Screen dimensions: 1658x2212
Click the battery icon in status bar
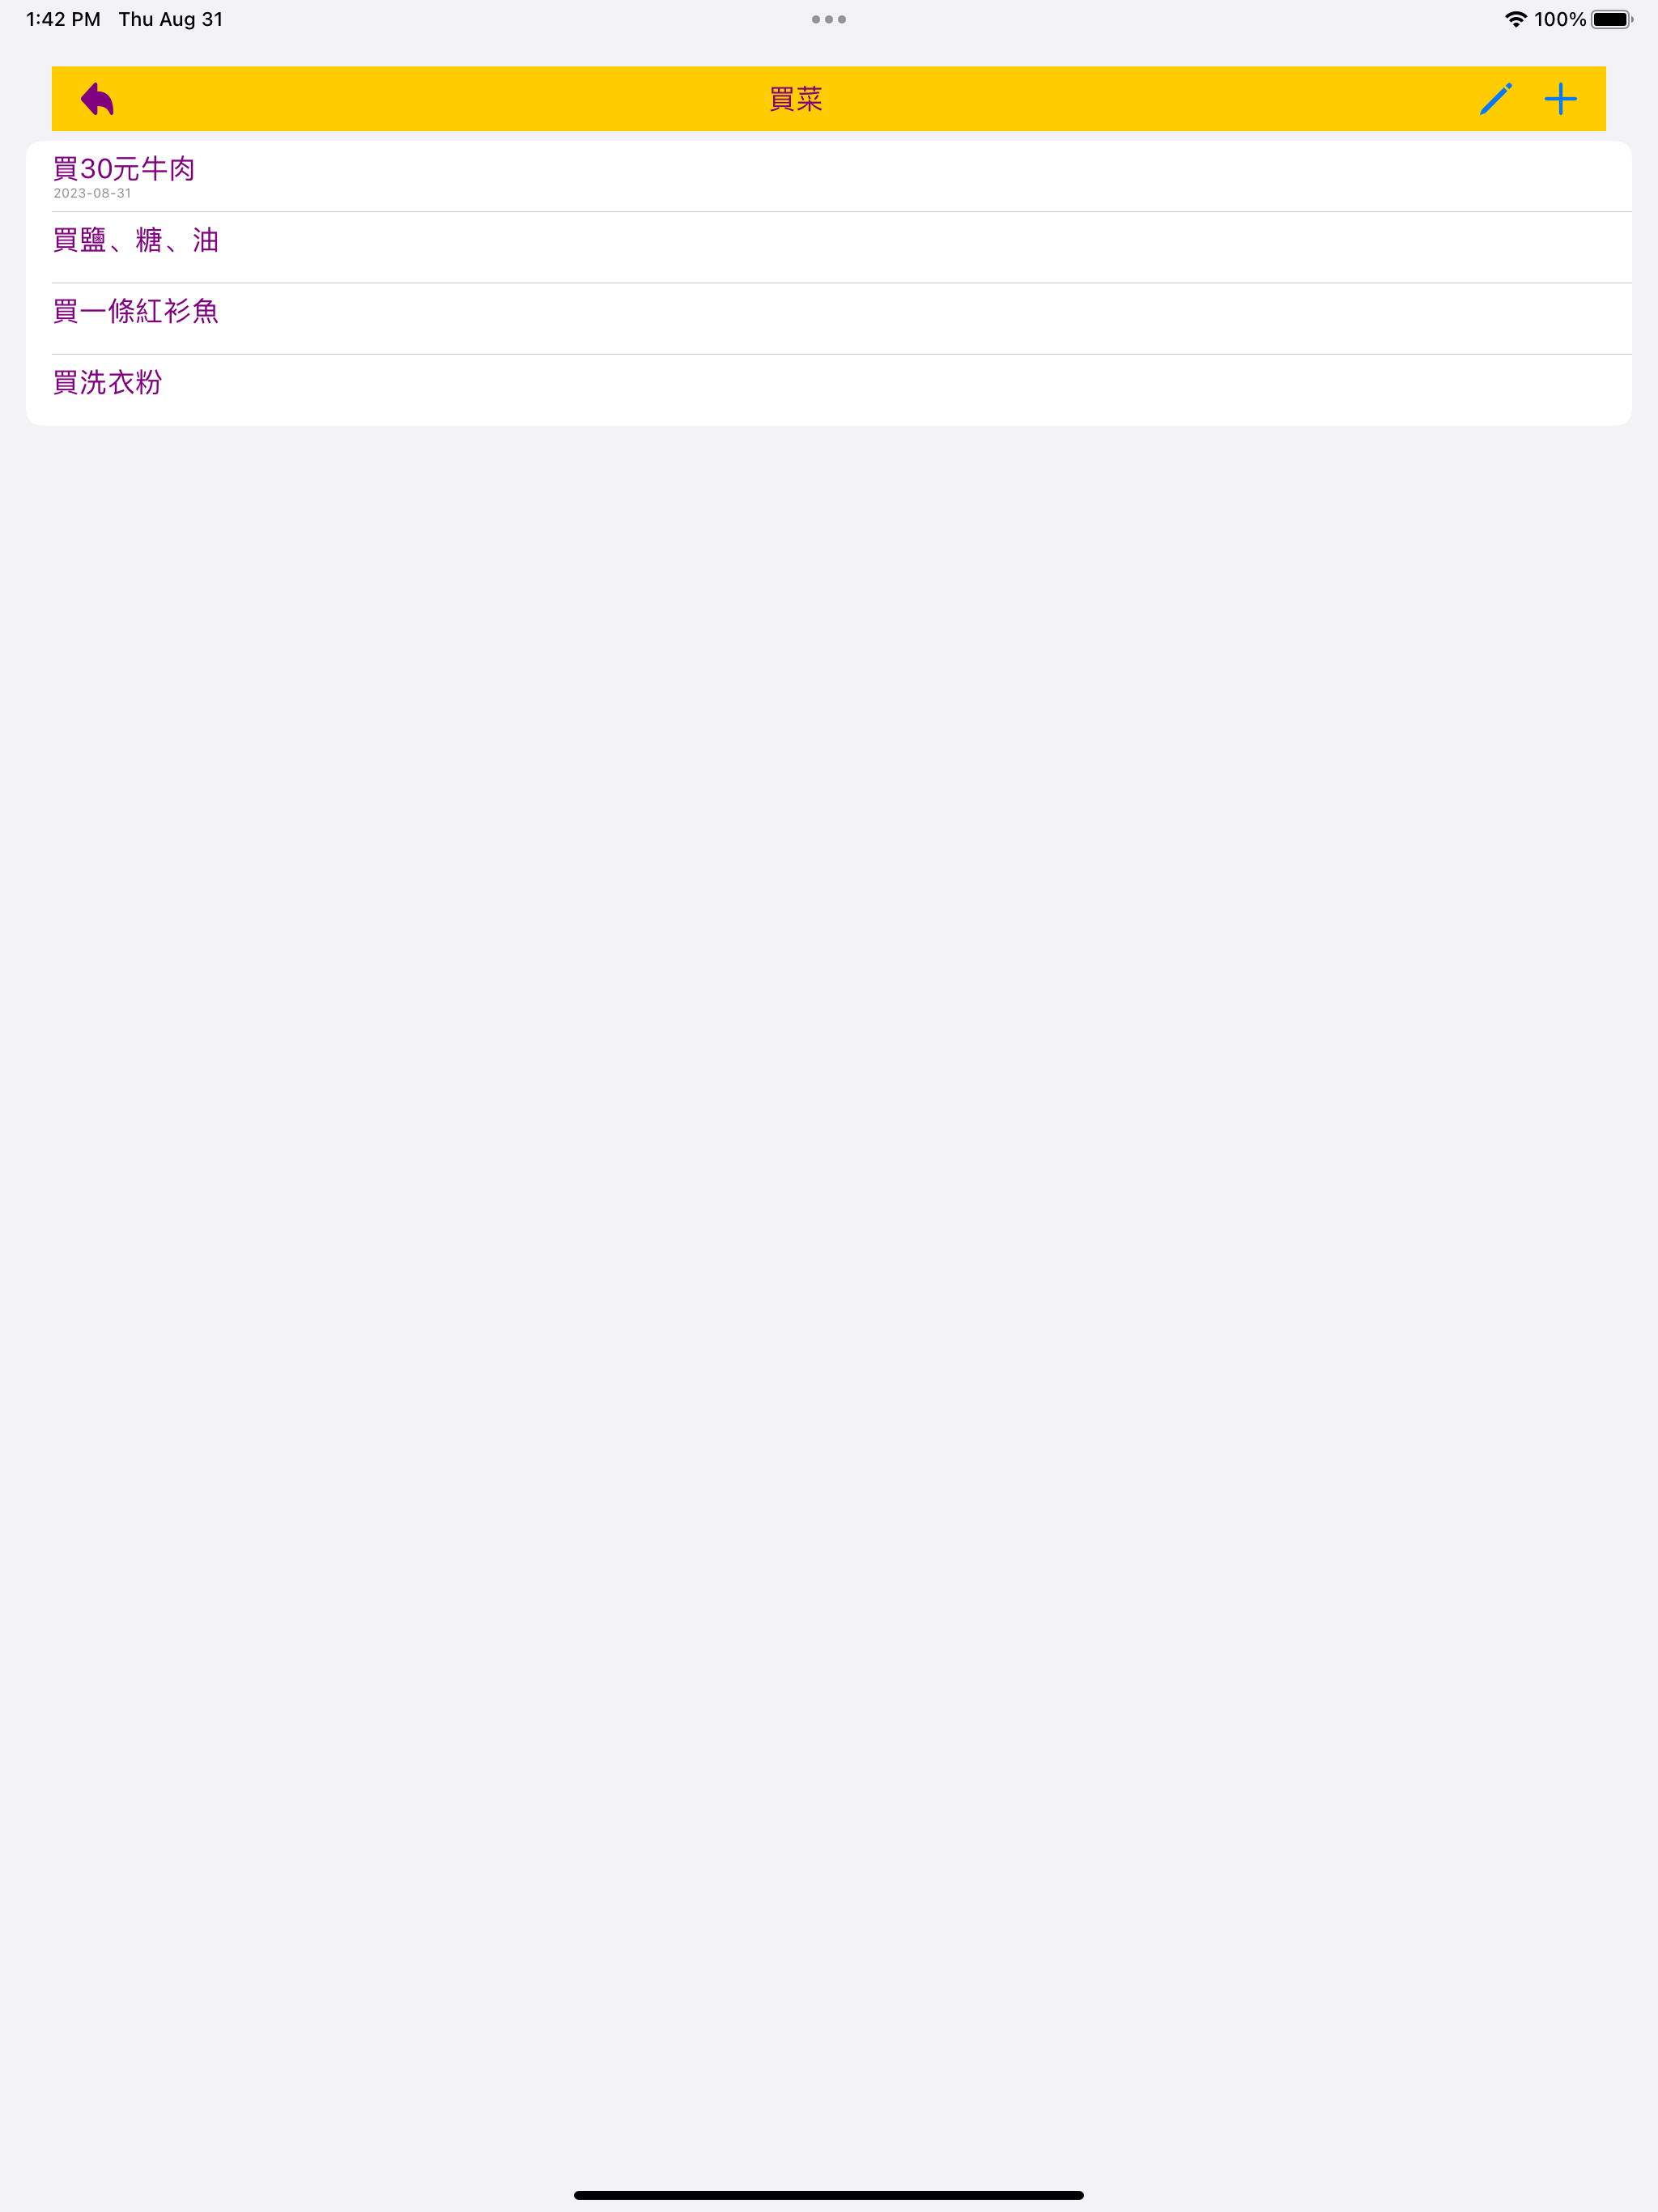point(1612,19)
